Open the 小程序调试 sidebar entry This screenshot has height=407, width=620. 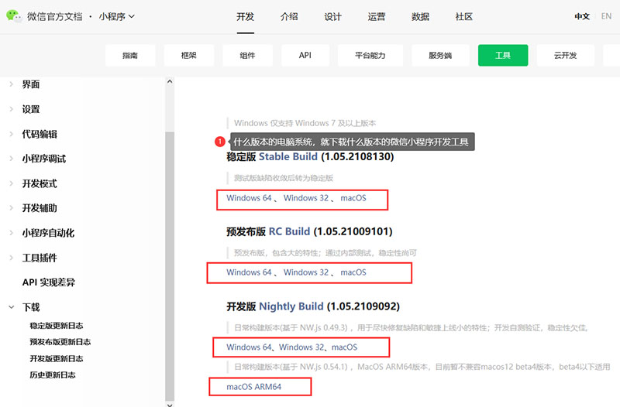pyautogui.click(x=44, y=159)
